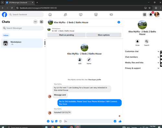Image resolution: width=162 pixels, height=128 pixels.
Task: Open the browser tab list dropdown
Action: click(x=2, y=3)
